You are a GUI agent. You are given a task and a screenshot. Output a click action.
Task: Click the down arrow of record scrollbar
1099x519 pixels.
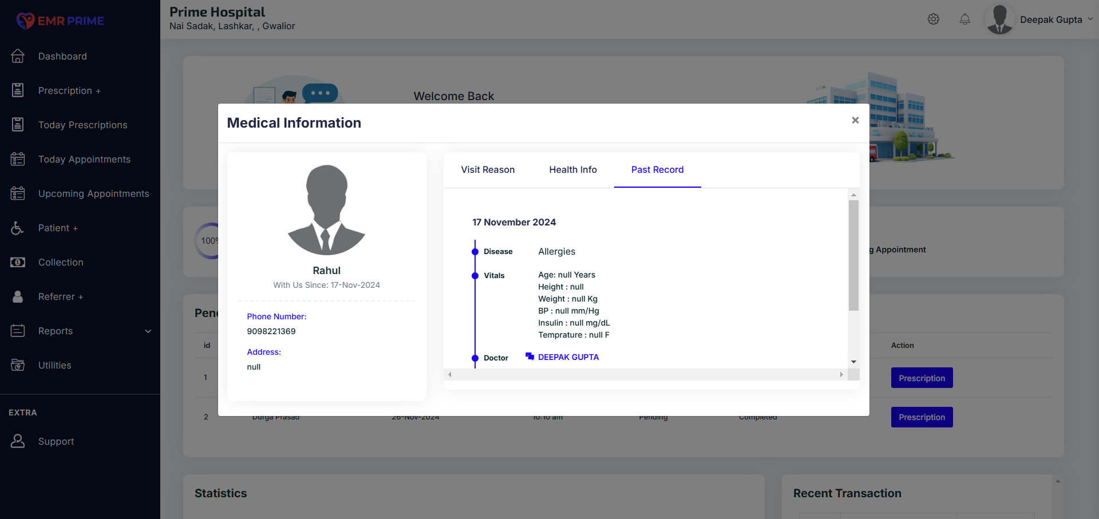[853, 362]
